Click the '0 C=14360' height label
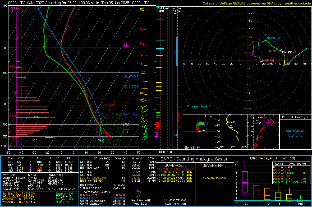312x207 pixels. [130, 114]
